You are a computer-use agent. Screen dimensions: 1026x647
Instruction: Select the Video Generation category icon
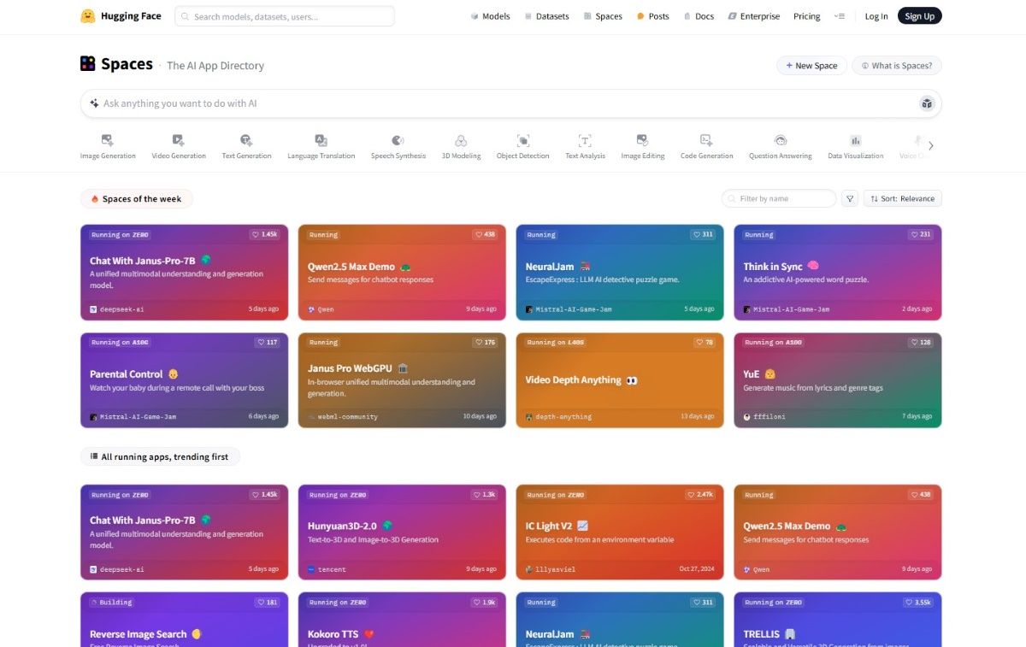click(178, 140)
